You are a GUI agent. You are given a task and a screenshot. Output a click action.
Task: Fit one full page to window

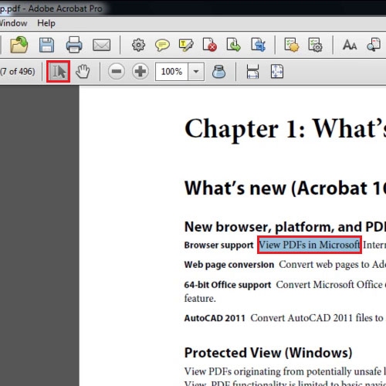pyautogui.click(x=277, y=71)
